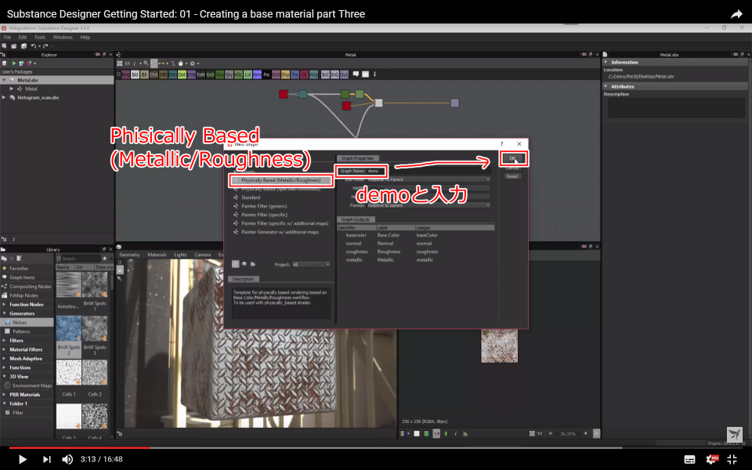This screenshot has height=470, width=752.
Task: Add an FX-Map (FxM) node
Action: click(201, 75)
